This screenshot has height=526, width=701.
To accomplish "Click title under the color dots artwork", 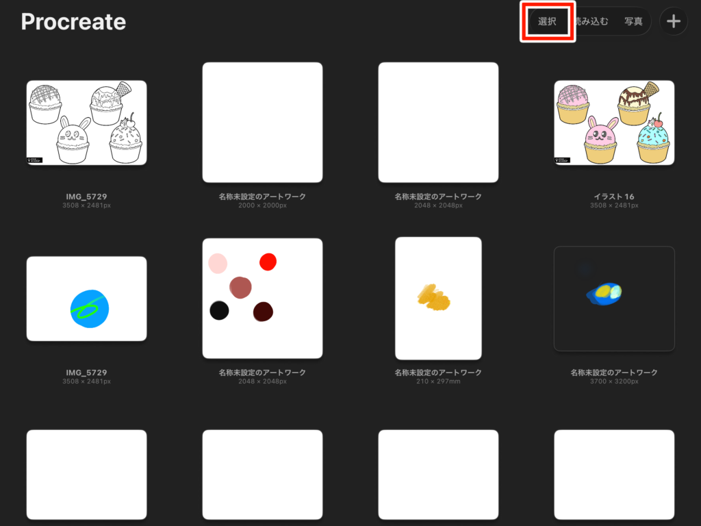I will (x=262, y=373).
